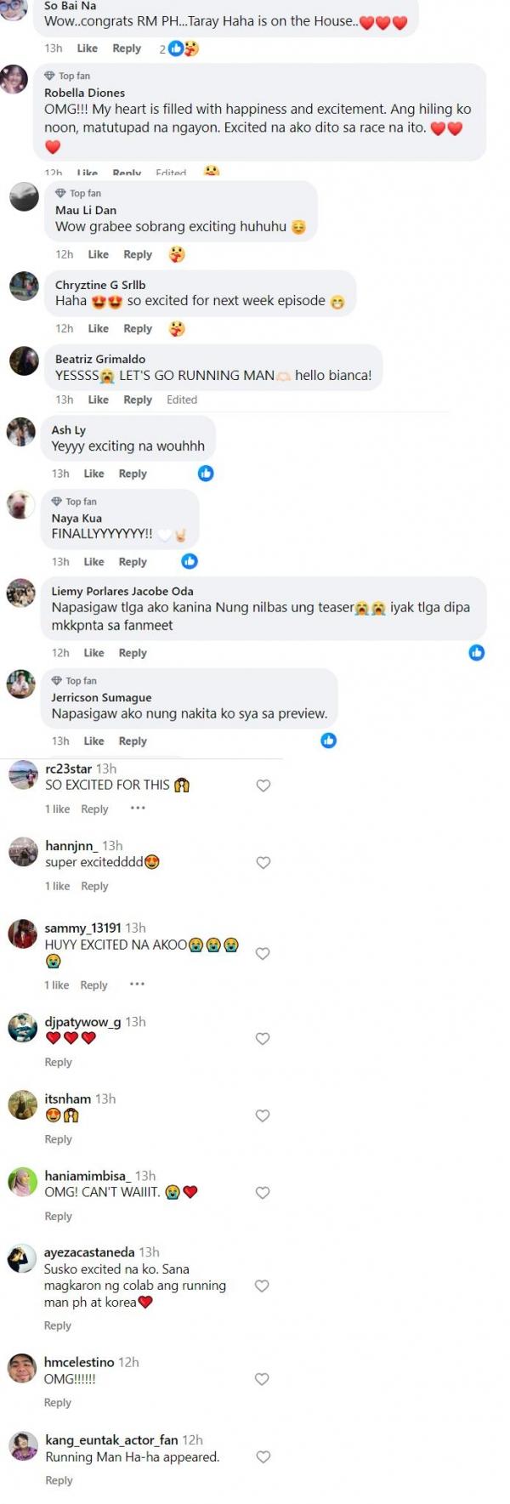Image resolution: width=510 pixels, height=1504 pixels.
Task: Open more options on rc23star's comment
Action: 138,809
